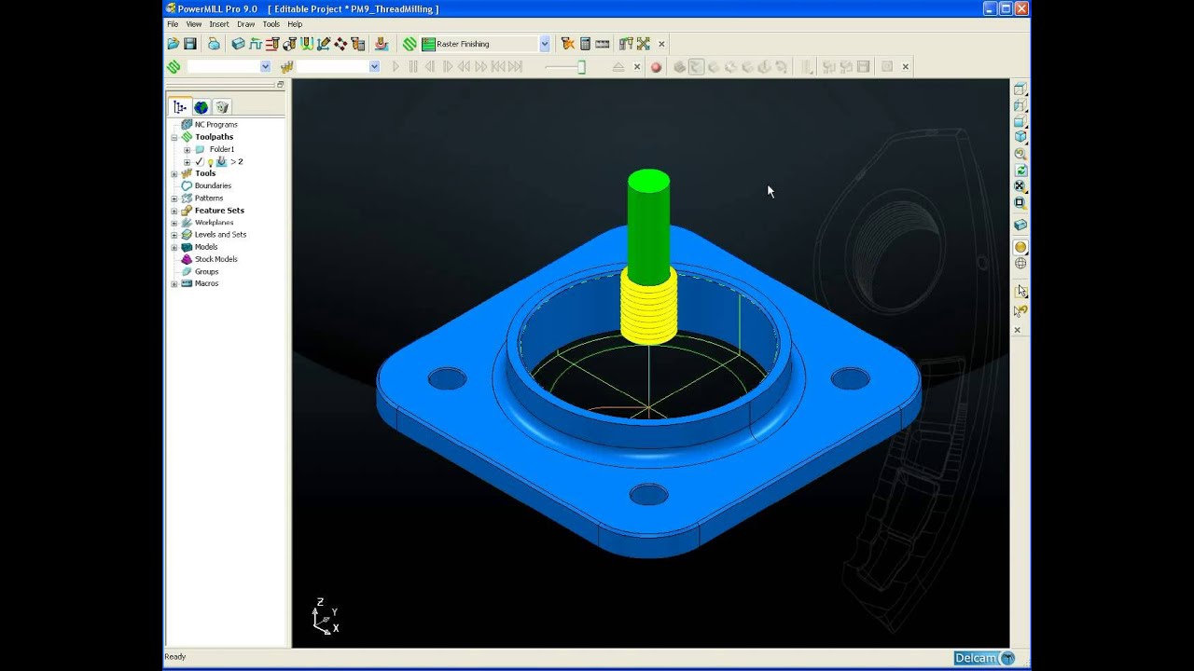Click the block display icon on right toolbar

(x=1020, y=225)
